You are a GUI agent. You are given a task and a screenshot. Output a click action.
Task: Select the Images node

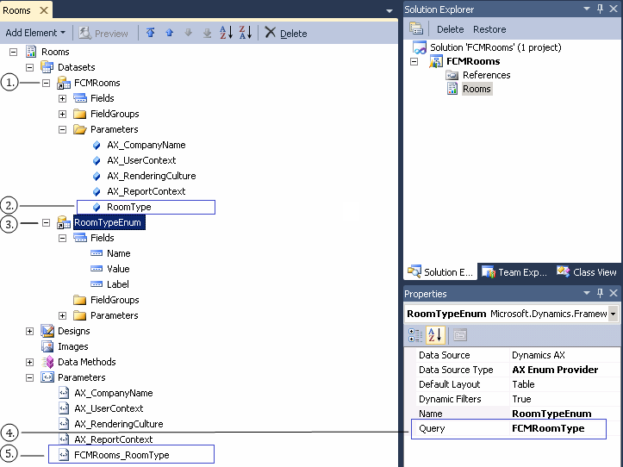[x=72, y=346]
